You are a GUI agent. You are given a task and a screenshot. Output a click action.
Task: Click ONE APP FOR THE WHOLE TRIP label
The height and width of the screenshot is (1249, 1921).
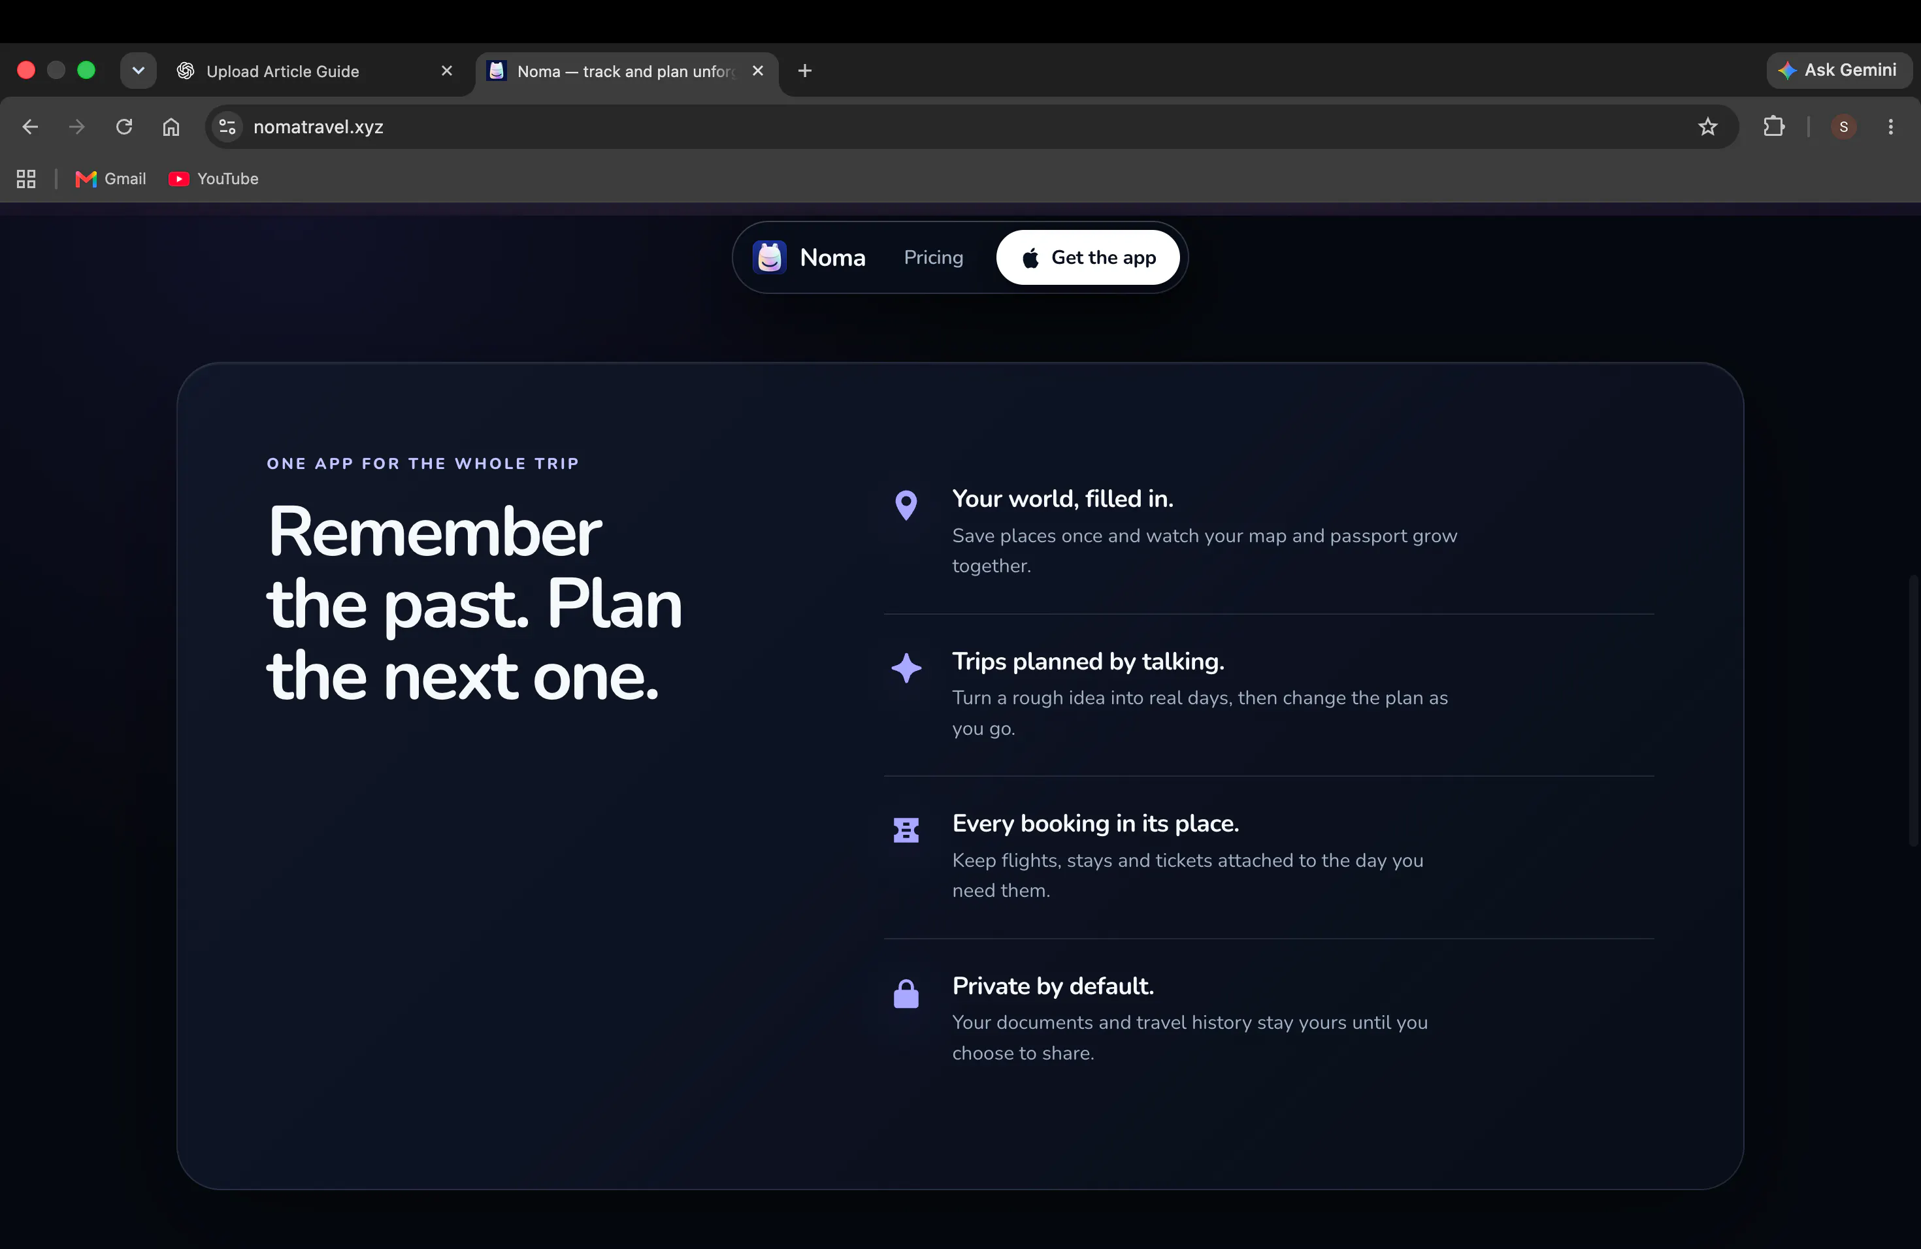423,463
